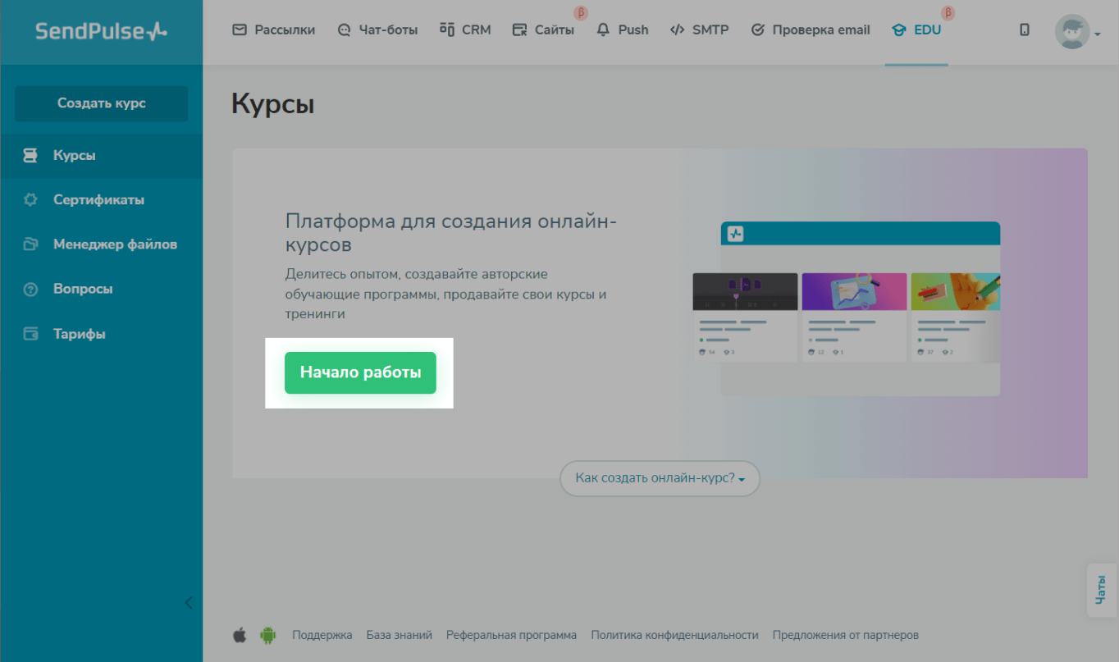
Task: Open the Рассылки section
Action: (274, 30)
